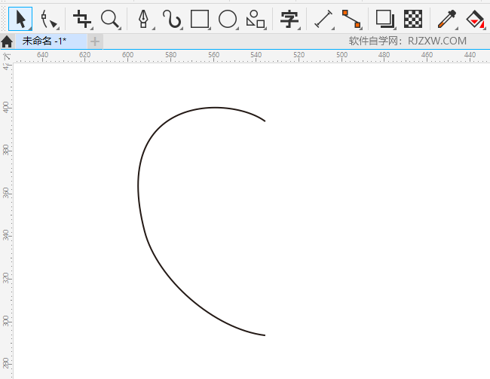
Task: Open the common shapes tool
Action: click(x=256, y=19)
